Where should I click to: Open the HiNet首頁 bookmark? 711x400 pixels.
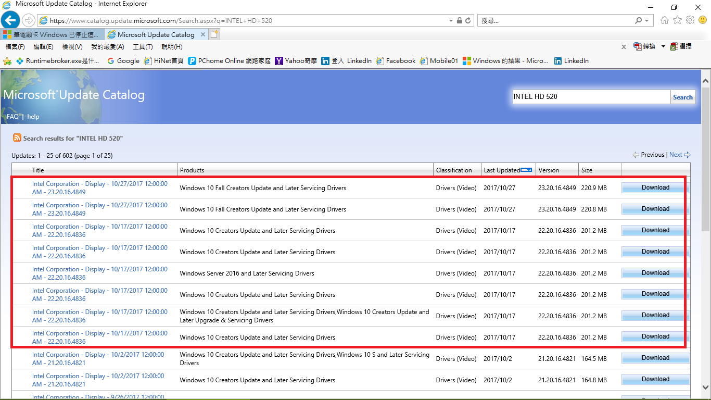coord(164,61)
